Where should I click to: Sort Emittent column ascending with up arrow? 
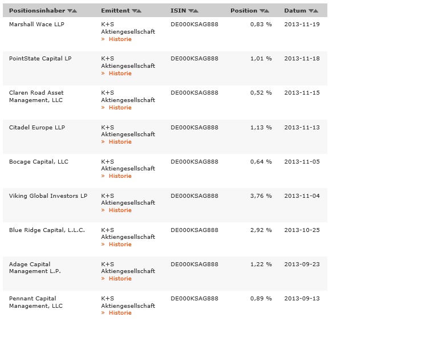pyautogui.click(x=139, y=11)
